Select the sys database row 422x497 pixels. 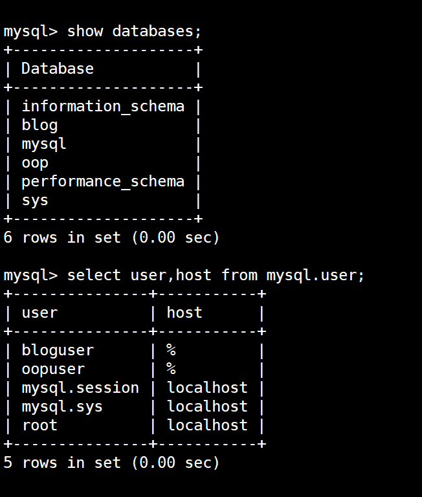pos(35,200)
